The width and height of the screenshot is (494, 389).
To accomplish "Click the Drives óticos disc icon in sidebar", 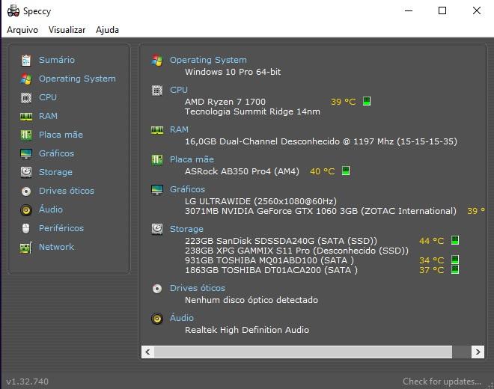I will point(26,192).
